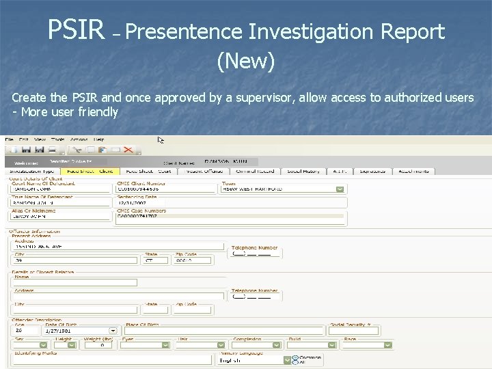The image size is (492, 369).
Task: Click the second diskette (Save As) toolbar icon
Action: pos(39,150)
